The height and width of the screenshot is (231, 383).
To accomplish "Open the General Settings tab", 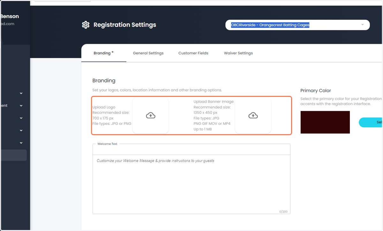I will click(x=148, y=53).
